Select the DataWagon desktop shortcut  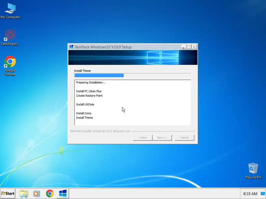[x=10, y=37]
